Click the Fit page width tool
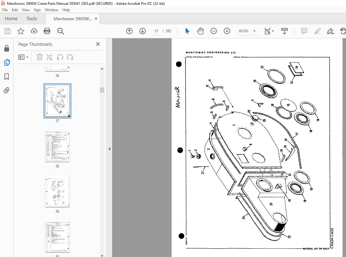The image size is (346, 257). [x=267, y=31]
